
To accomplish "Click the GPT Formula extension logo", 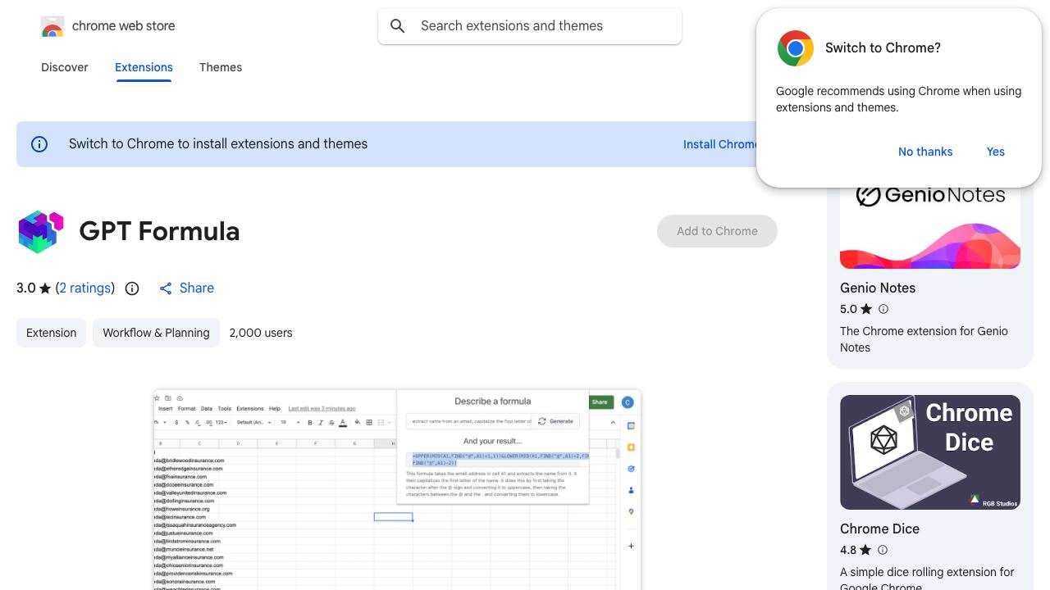I will [41, 231].
